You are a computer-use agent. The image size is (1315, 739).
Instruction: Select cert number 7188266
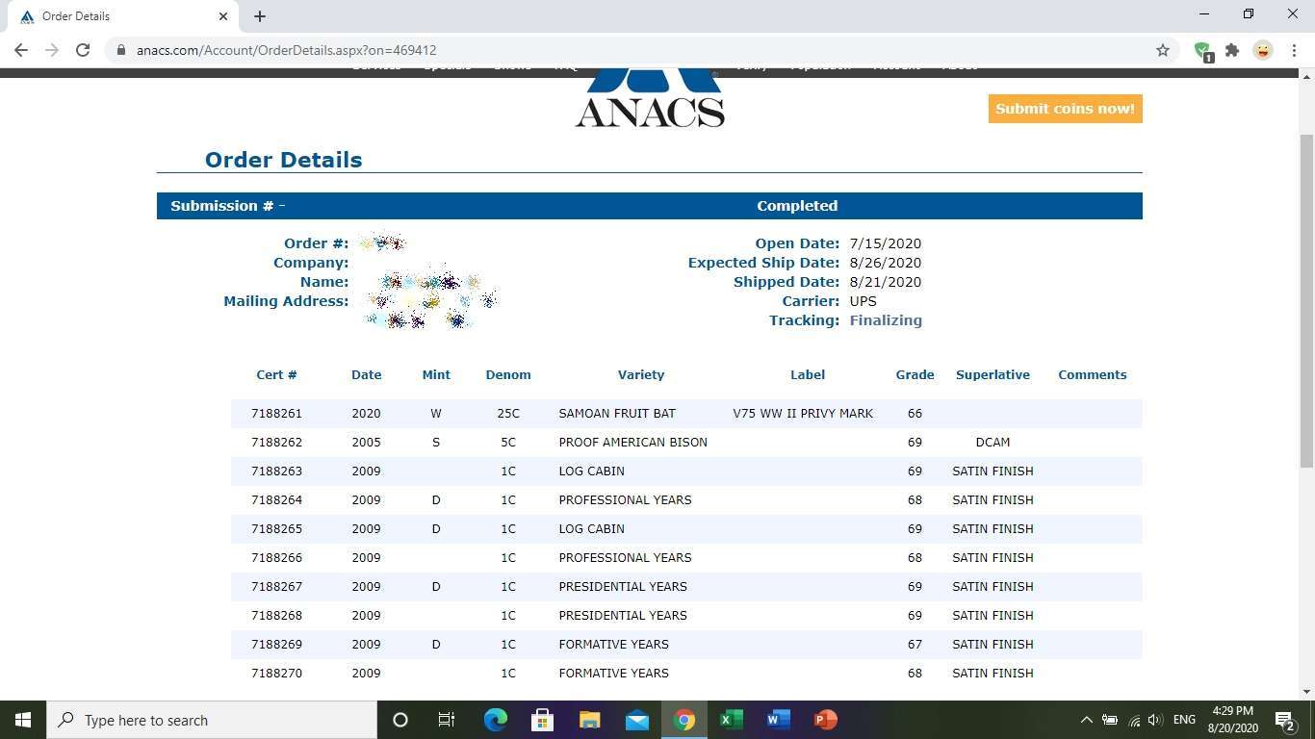click(x=276, y=558)
